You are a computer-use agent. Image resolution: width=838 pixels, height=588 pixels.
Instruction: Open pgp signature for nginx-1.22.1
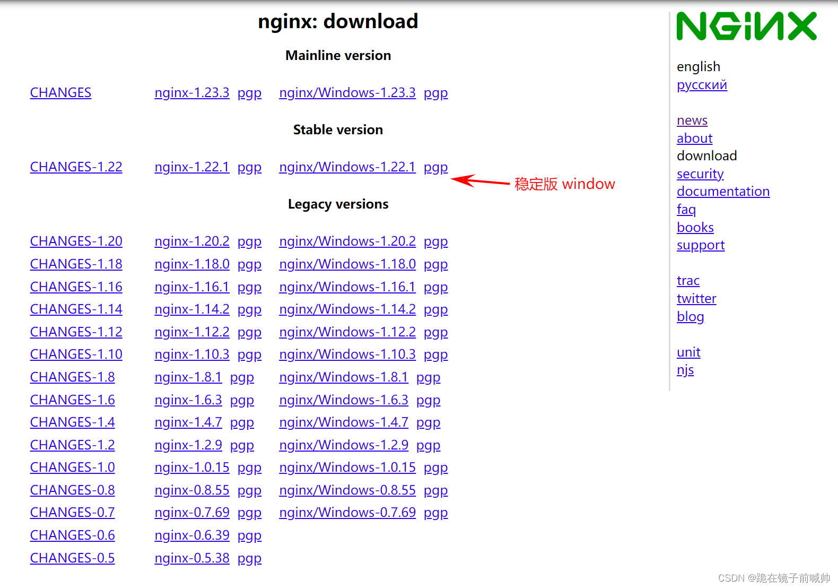tap(249, 168)
